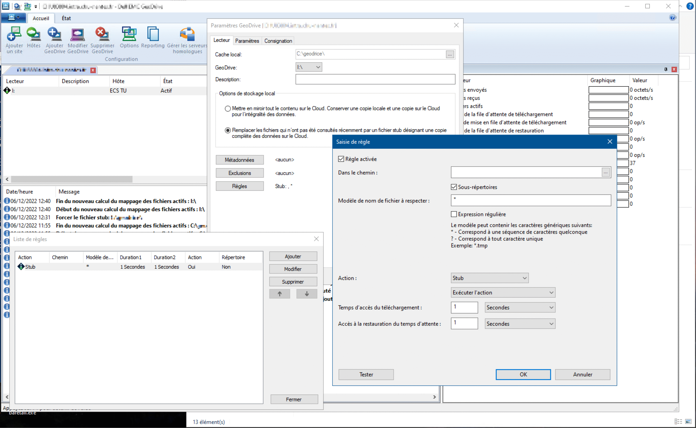Uncheck the Règle activée checkbox
The image size is (696, 428).
pyautogui.click(x=341, y=159)
